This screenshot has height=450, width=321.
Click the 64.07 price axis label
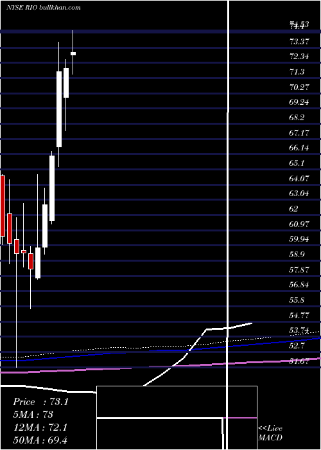point(299,178)
